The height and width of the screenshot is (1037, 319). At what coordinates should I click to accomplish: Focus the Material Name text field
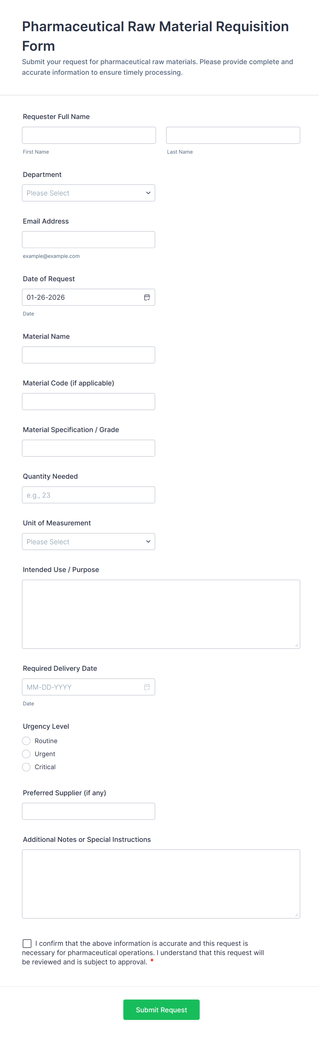tap(88, 355)
